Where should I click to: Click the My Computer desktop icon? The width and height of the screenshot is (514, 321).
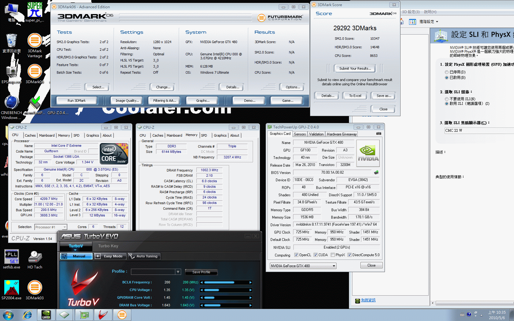click(x=12, y=12)
